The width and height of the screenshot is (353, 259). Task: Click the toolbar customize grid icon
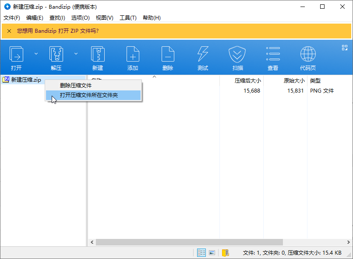344,48
